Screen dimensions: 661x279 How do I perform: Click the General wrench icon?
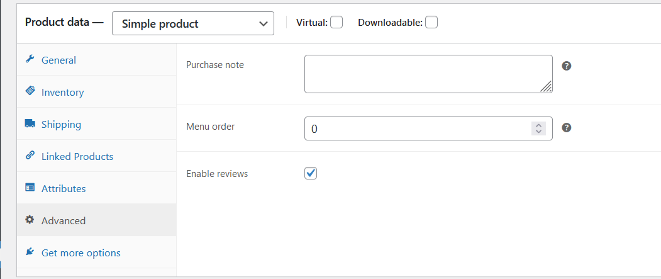click(x=30, y=60)
